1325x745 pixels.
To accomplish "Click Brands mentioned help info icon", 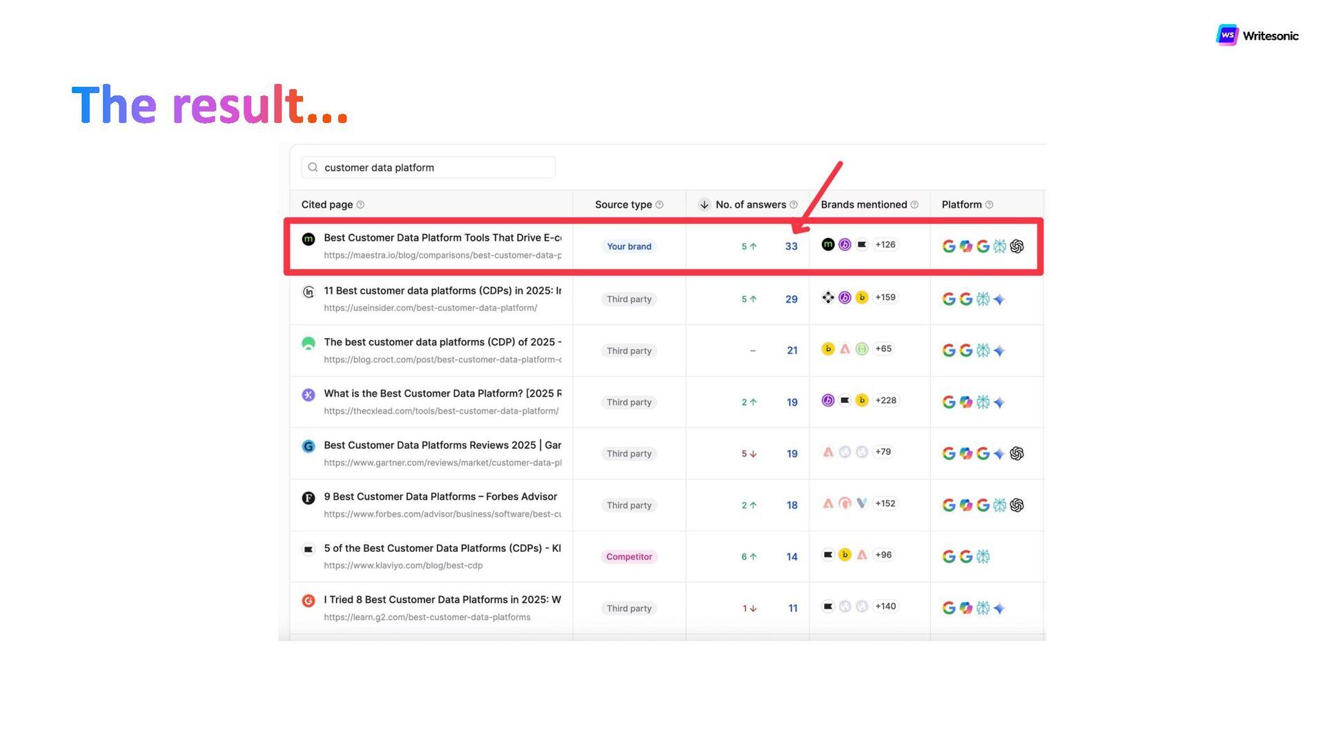I will [914, 205].
